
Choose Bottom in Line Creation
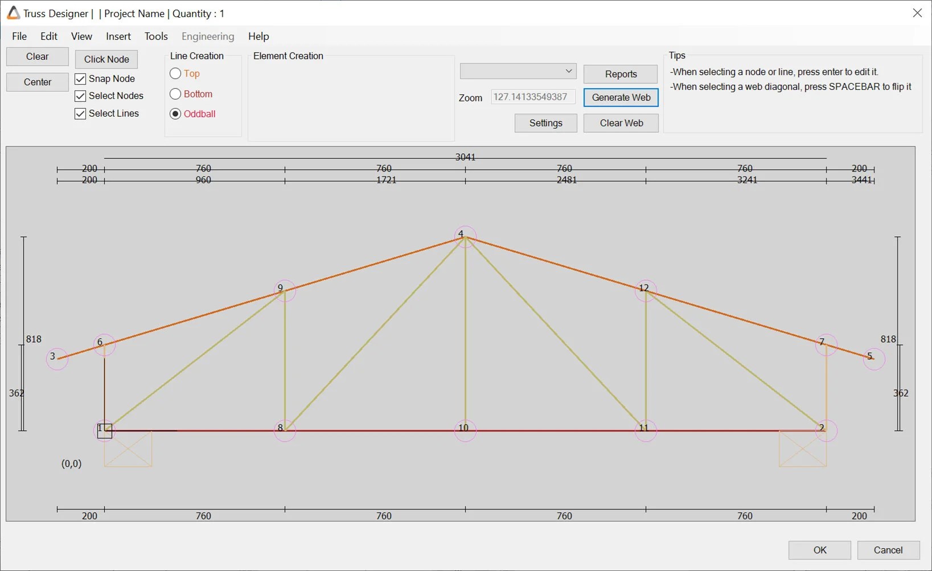point(175,94)
